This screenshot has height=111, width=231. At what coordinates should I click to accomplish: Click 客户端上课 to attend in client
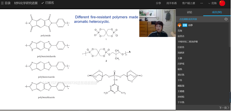[189, 3]
